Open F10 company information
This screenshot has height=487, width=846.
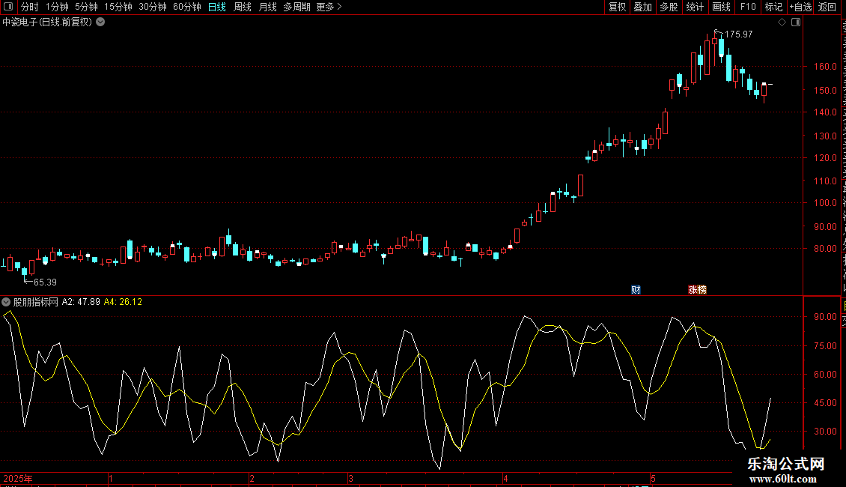click(x=748, y=7)
